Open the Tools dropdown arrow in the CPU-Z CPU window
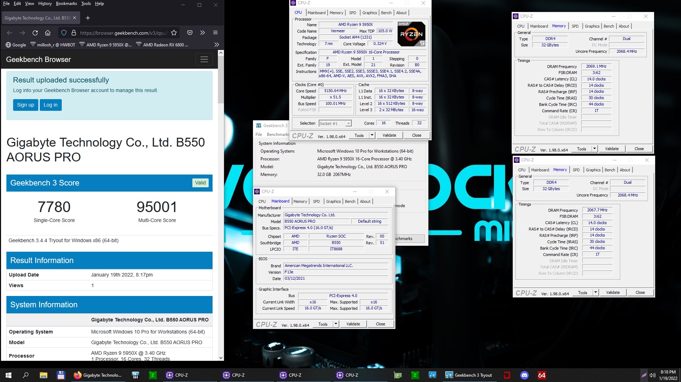681x382 pixels. [x=372, y=135]
